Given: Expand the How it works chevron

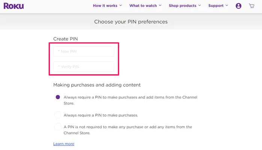Looking at the screenshot, I should click(120, 6).
